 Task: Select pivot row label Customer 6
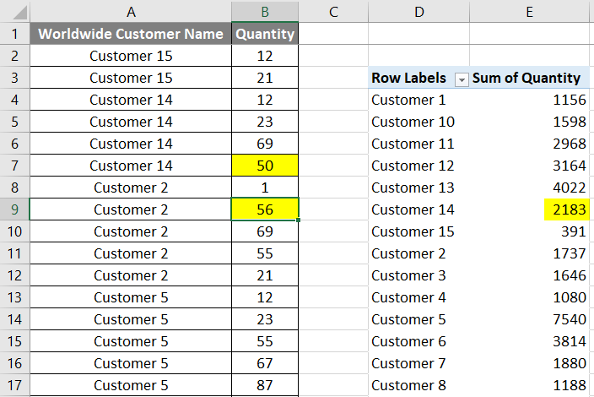point(419,341)
